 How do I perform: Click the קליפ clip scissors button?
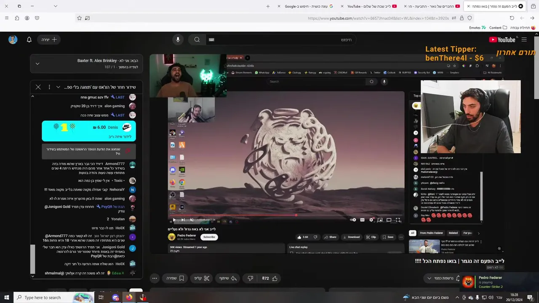[x=202, y=278]
